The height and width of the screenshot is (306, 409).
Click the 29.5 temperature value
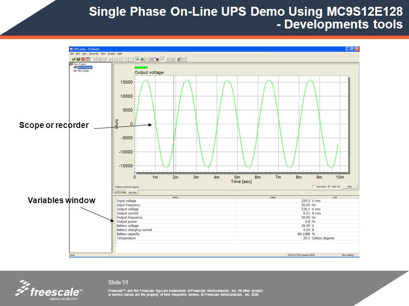click(x=306, y=238)
